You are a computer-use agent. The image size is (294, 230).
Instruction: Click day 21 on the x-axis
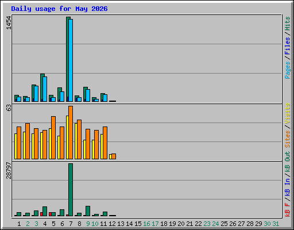point(189,224)
